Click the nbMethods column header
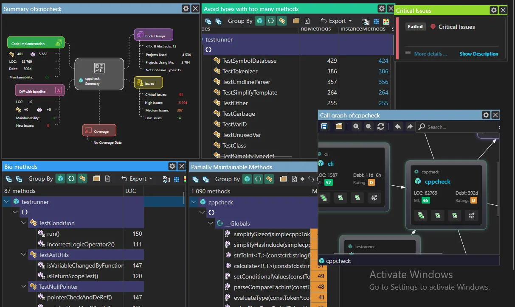This screenshot has width=515, height=307. pyautogui.click(x=318, y=29)
